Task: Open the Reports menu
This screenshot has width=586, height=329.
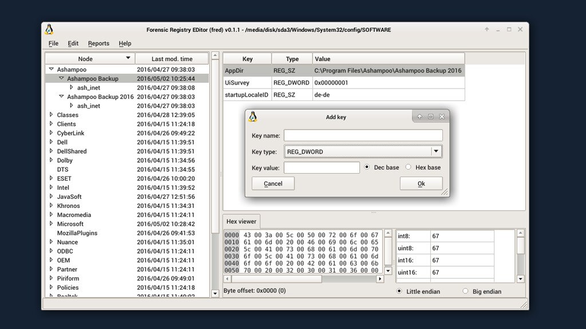Action: tap(98, 43)
